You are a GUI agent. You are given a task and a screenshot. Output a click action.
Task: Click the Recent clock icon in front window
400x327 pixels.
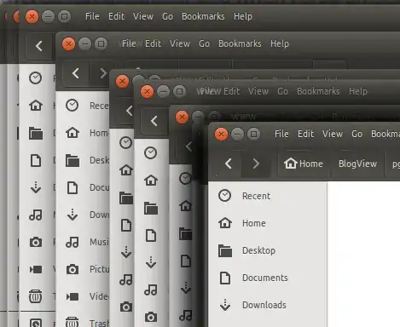(225, 196)
